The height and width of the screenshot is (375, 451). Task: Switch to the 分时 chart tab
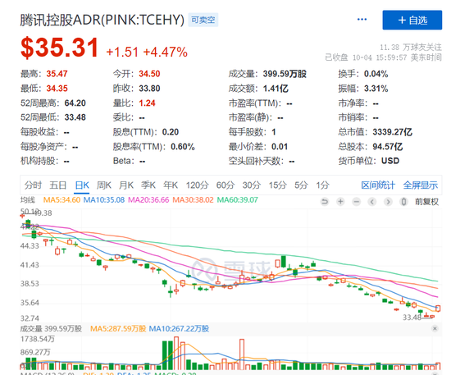33,185
